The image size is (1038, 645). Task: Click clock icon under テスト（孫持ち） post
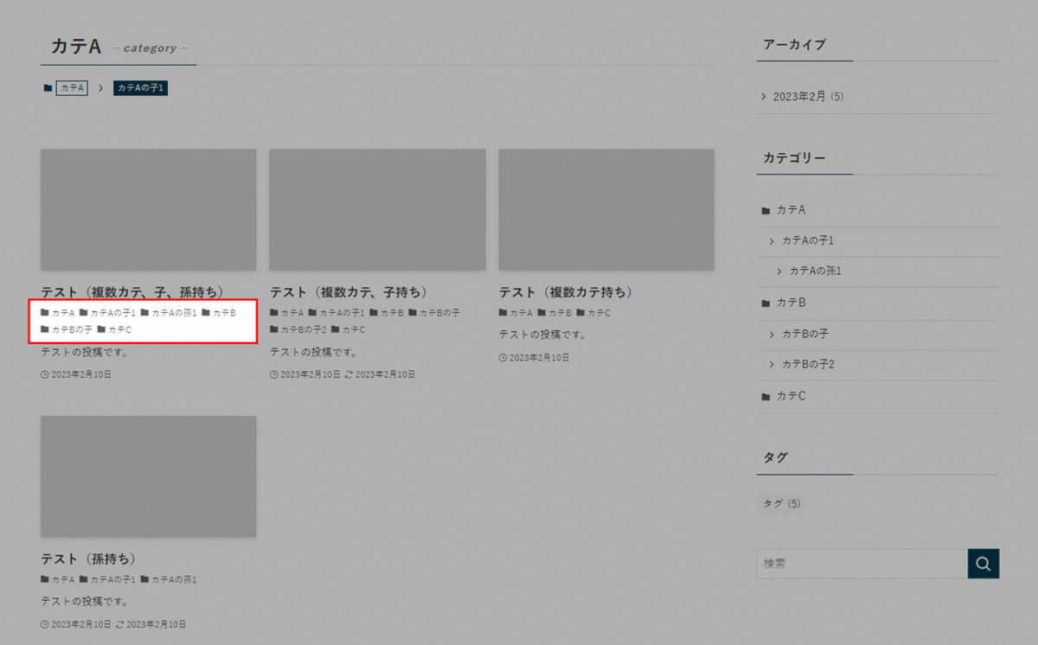pyautogui.click(x=45, y=624)
